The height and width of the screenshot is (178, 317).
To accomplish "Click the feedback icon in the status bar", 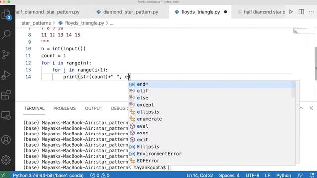I will click(300, 175).
